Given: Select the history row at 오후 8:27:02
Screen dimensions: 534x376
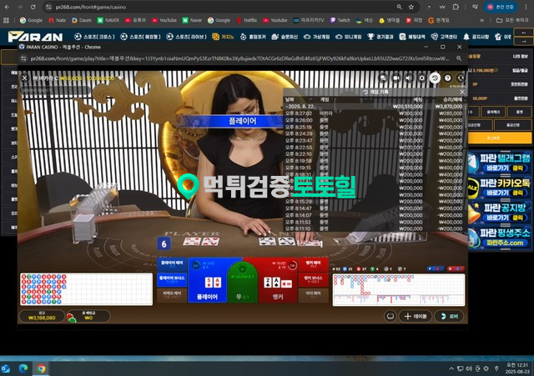Looking at the screenshot, I should (374, 113).
